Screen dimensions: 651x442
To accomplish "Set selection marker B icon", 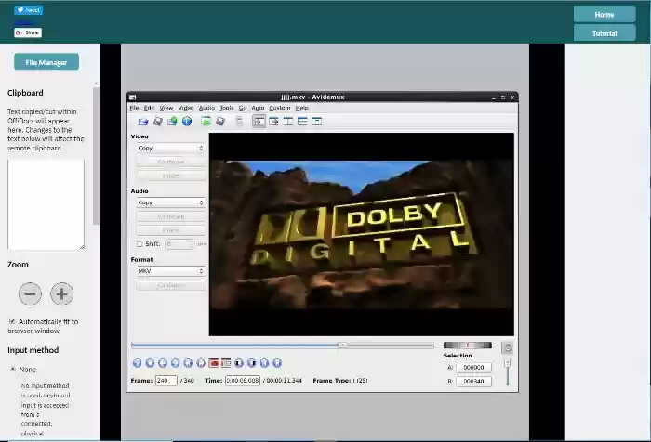I will tap(226, 363).
